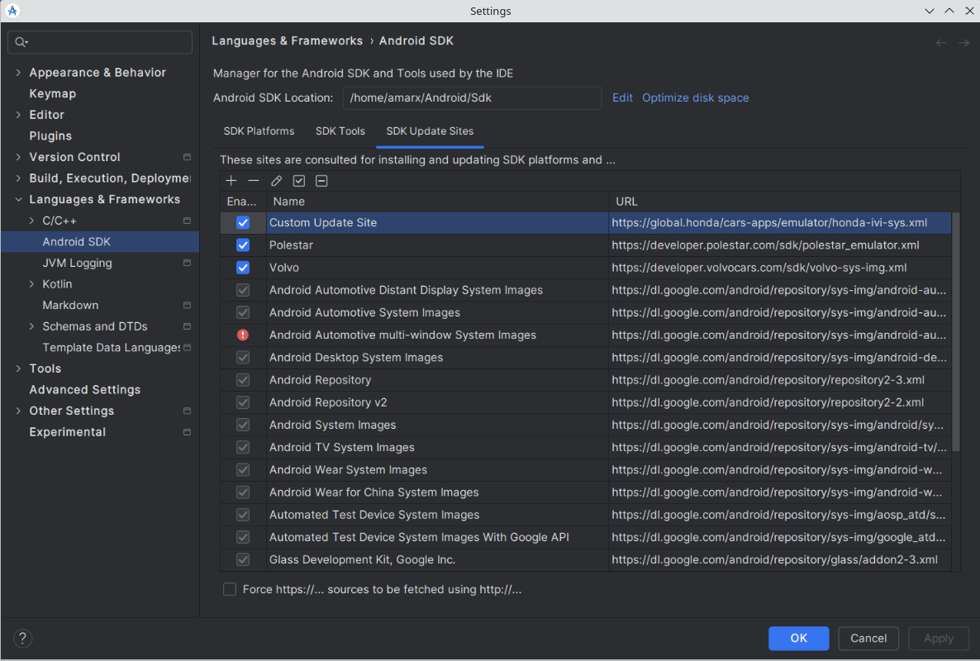Select the Android System Images row

click(x=586, y=425)
